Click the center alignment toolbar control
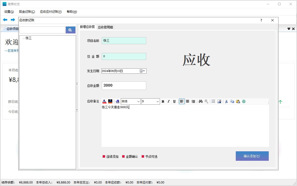The image size is (297, 186). [187, 101]
